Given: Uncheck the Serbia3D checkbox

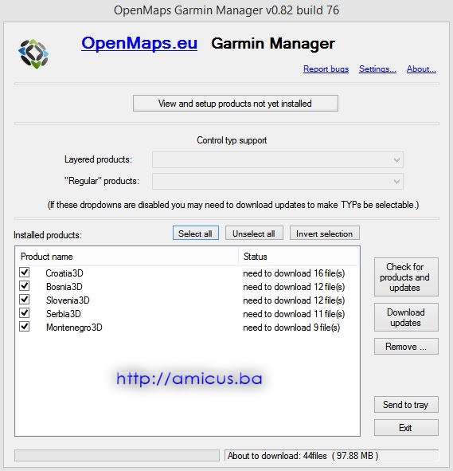Looking at the screenshot, I should (x=25, y=312).
